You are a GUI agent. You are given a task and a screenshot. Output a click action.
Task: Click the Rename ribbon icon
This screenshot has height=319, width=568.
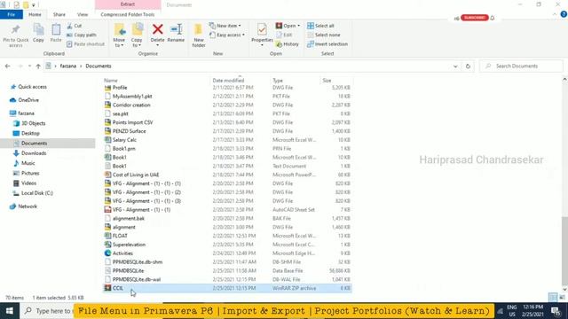pos(176,33)
